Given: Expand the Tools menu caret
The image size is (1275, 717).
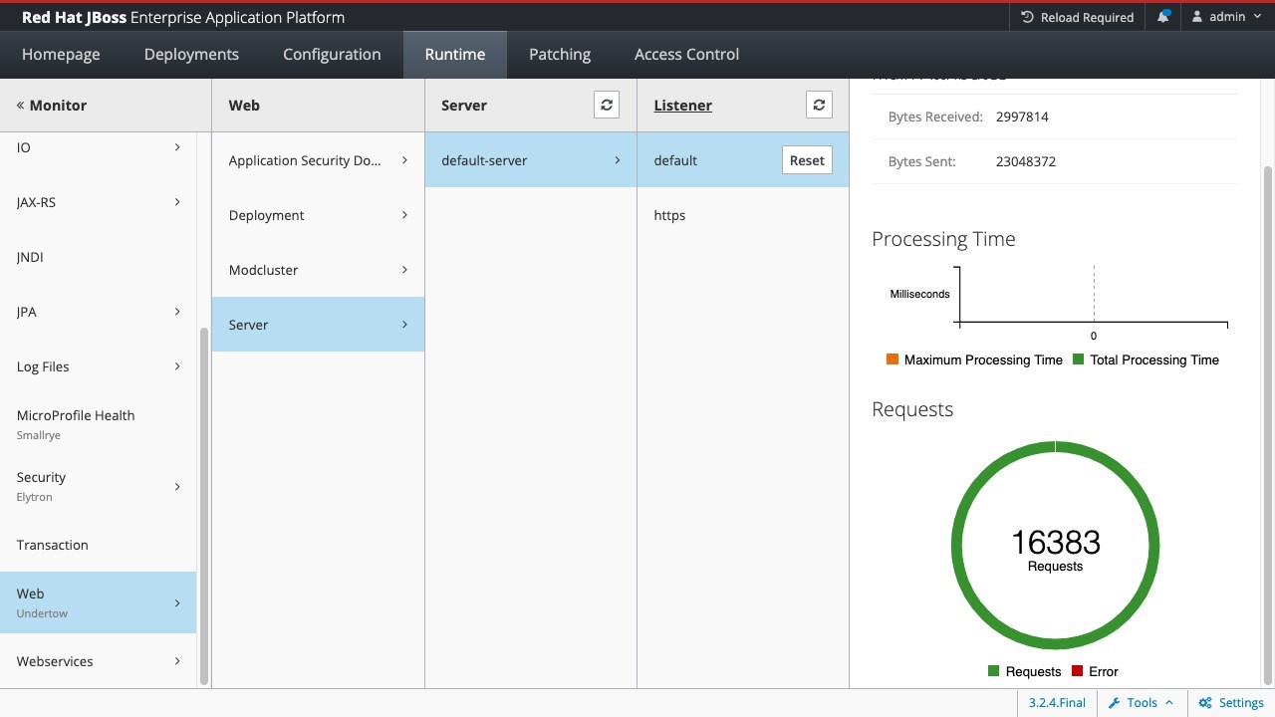Looking at the screenshot, I should [1168, 703].
